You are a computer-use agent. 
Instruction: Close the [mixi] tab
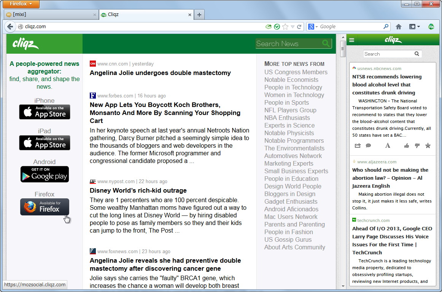[95, 15]
